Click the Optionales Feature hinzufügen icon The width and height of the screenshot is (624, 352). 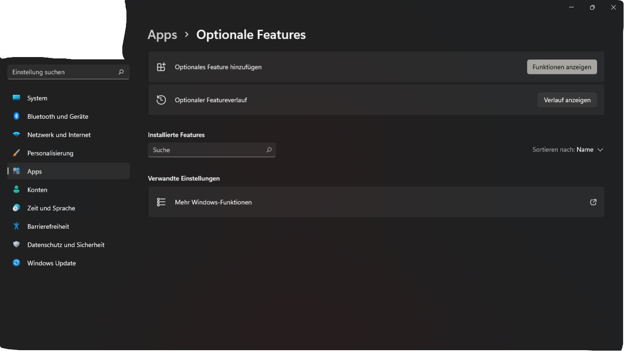coord(161,67)
